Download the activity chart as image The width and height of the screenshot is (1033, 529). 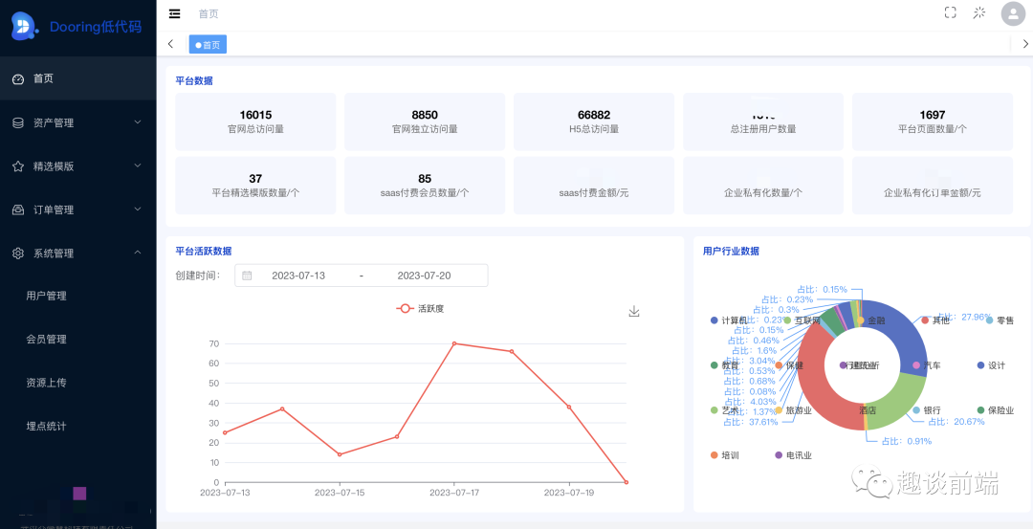click(634, 311)
